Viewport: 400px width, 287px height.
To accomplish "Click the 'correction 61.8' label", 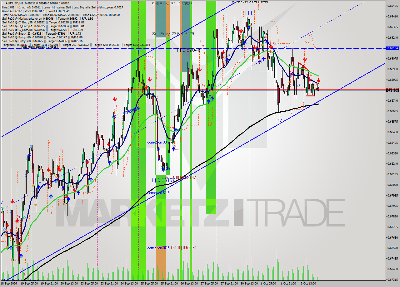I will [x=158, y=193].
